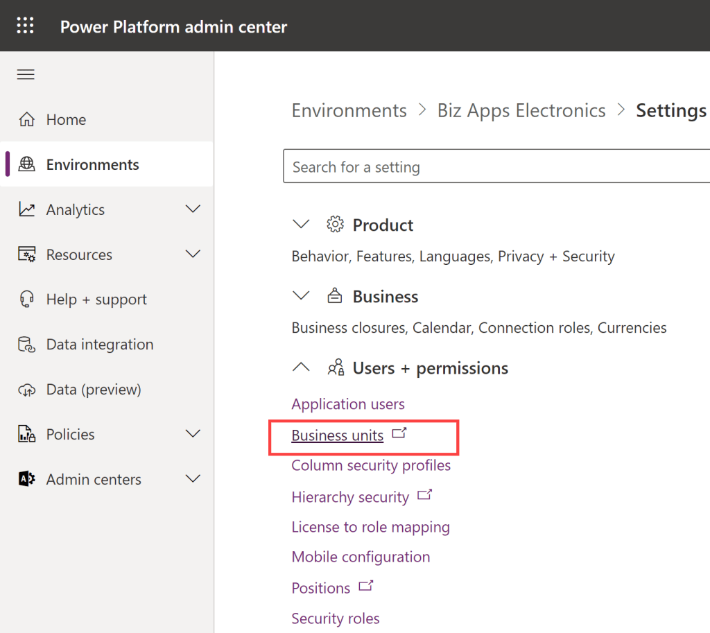Open the Security roles link
Viewport: 710px width, 633px height.
[336, 618]
